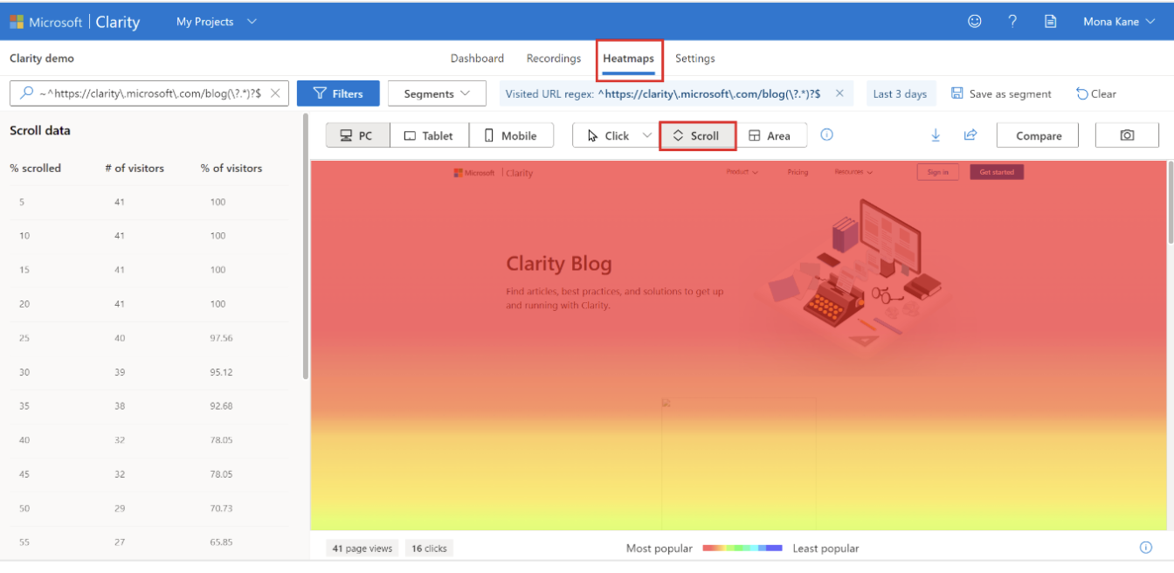Click the Compare button
This screenshot has width=1174, height=573.
[x=1039, y=135]
